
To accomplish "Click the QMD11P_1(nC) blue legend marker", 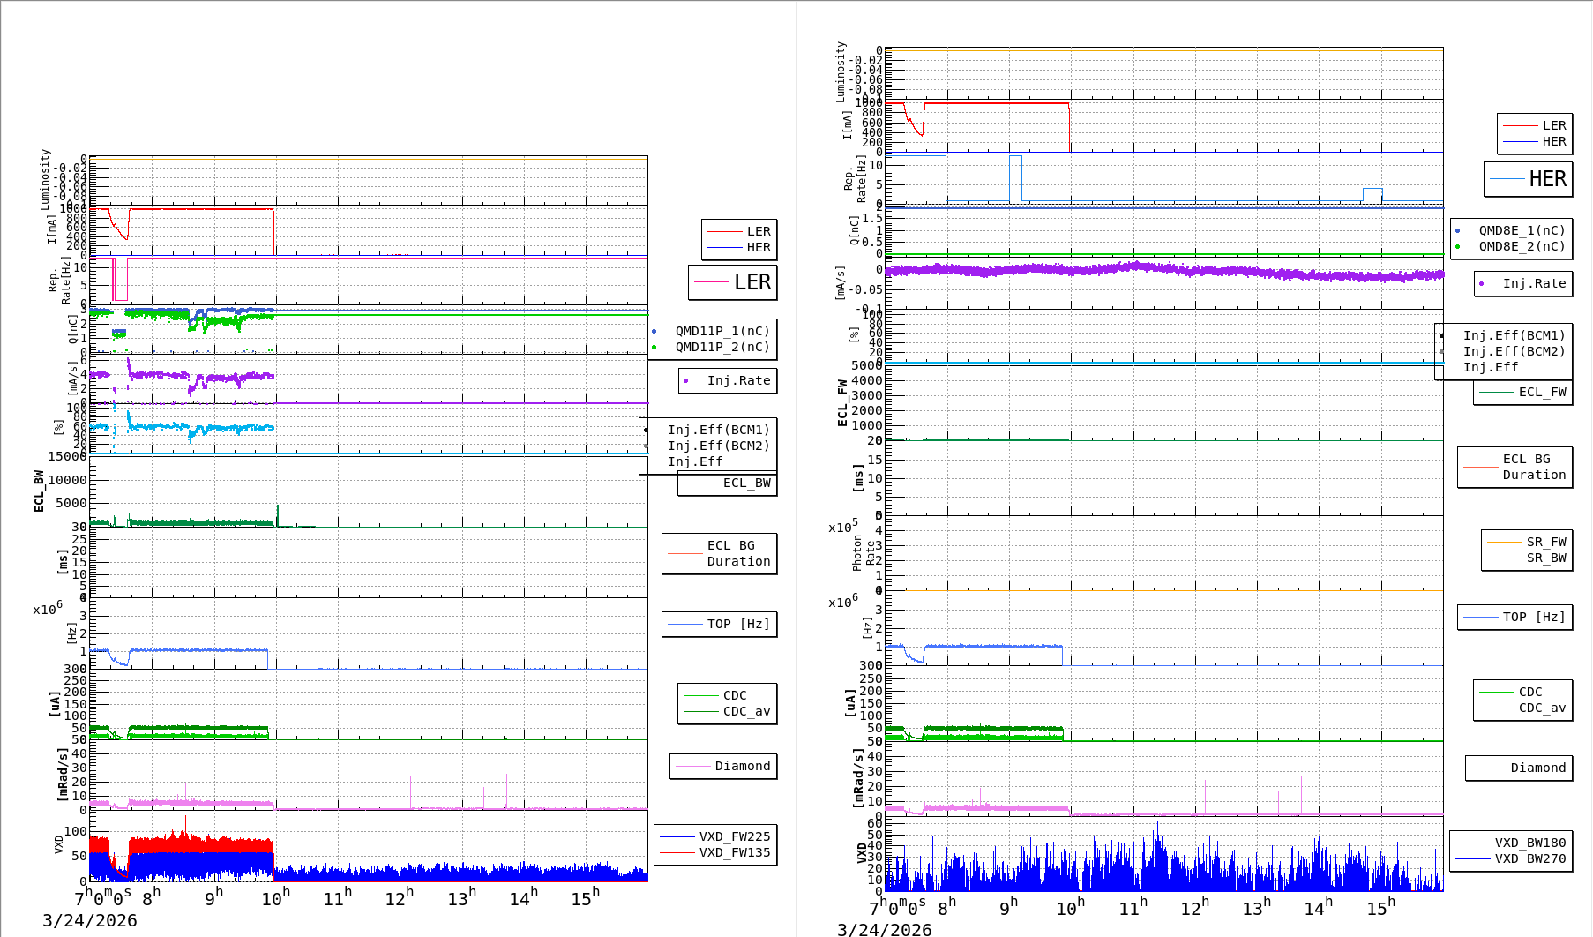I will coord(654,332).
